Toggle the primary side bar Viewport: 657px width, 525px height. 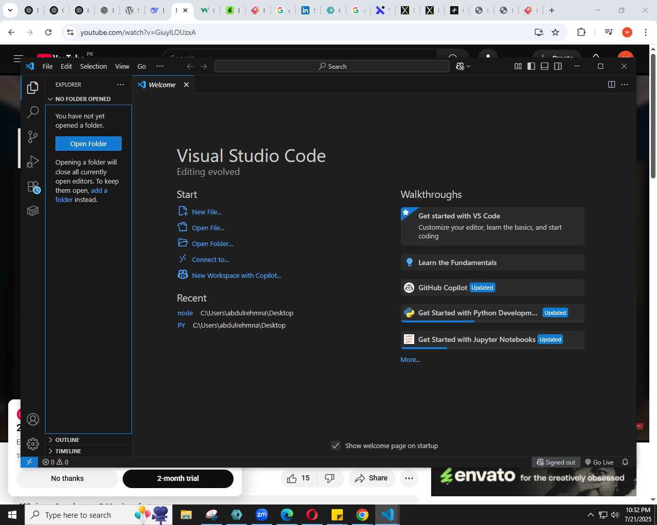point(531,66)
